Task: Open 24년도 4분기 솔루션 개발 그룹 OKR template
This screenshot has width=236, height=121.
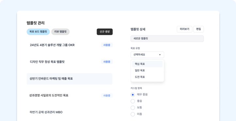Action: [70, 45]
